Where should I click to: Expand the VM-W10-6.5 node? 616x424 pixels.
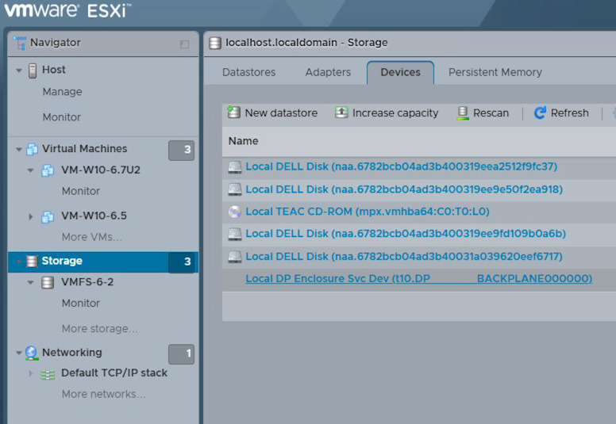[31, 216]
